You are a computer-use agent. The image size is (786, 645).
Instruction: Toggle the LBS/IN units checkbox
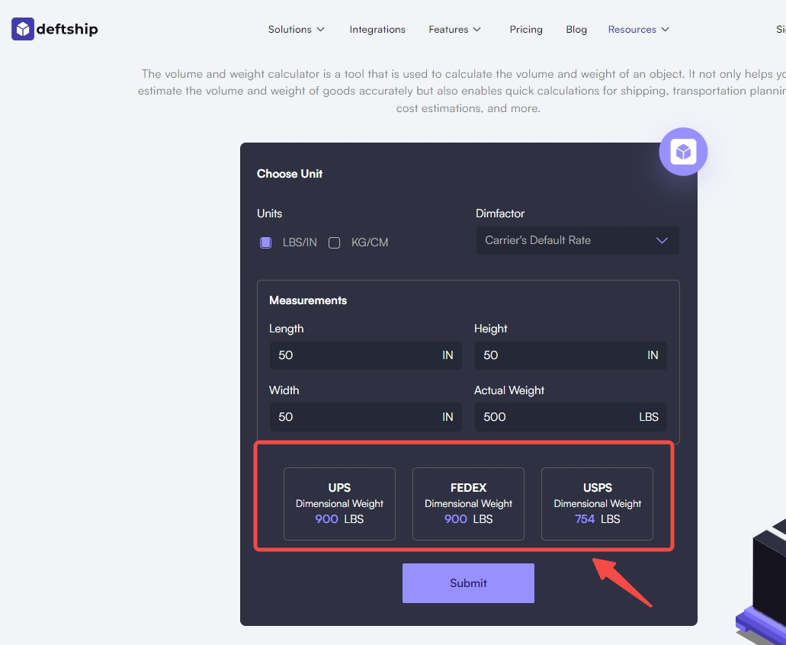coord(265,242)
